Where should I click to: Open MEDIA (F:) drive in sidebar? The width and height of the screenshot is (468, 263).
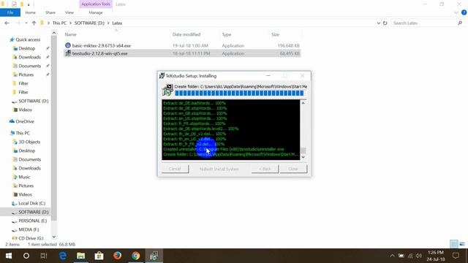pyautogui.click(x=29, y=229)
